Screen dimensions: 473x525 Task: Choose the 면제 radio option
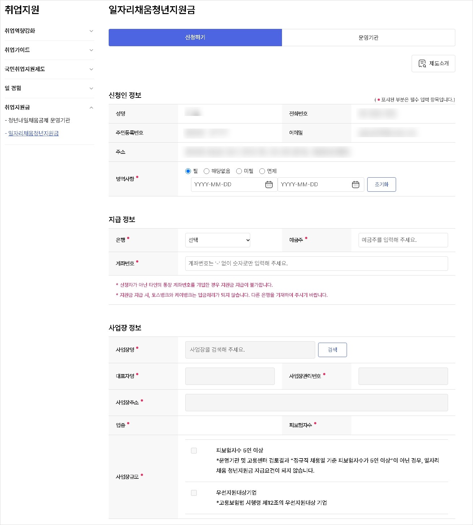pyautogui.click(x=262, y=171)
